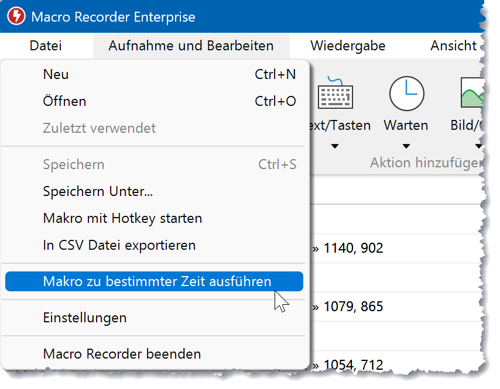Viewport: 500px width, 389px height.
Task: Expand the dropdown arrow under Bild
Action: click(x=478, y=146)
